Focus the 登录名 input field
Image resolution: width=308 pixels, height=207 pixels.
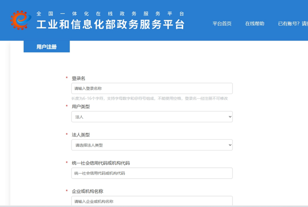[152, 88]
